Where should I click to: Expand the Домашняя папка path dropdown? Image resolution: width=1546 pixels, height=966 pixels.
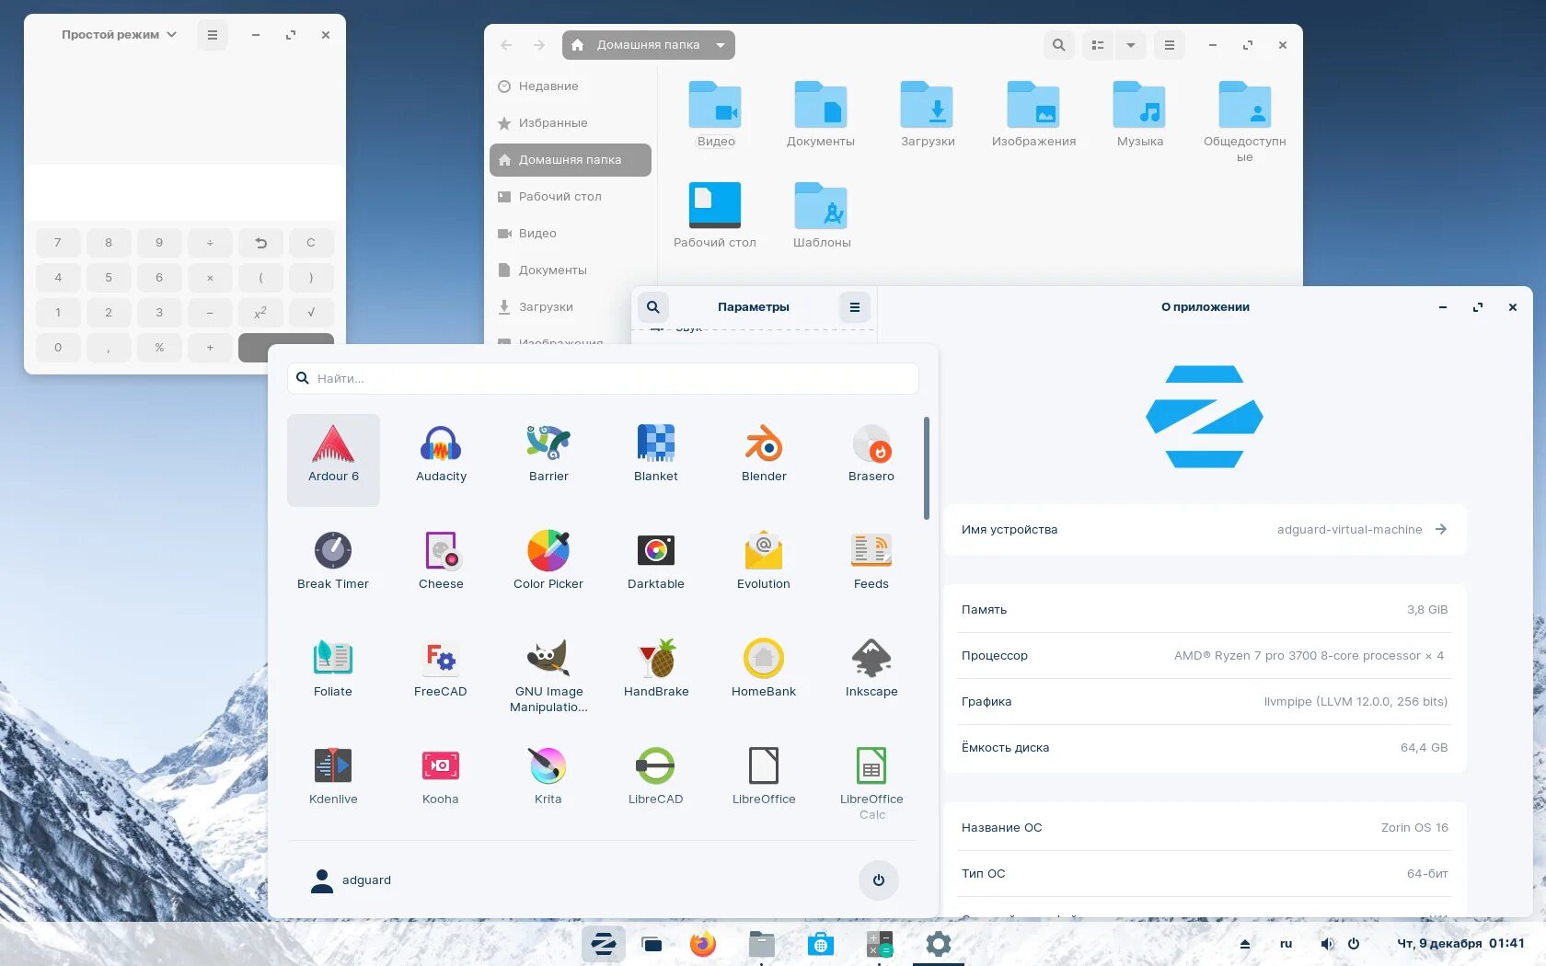point(721,44)
